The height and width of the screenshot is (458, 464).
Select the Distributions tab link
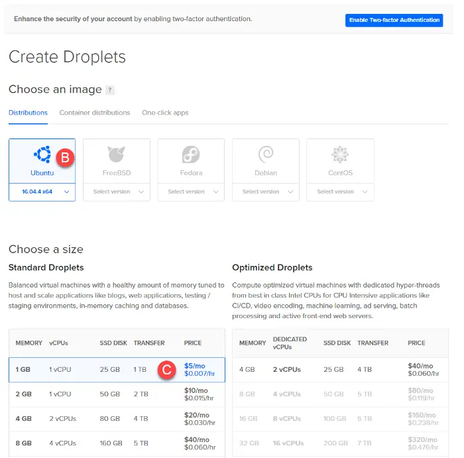click(28, 113)
